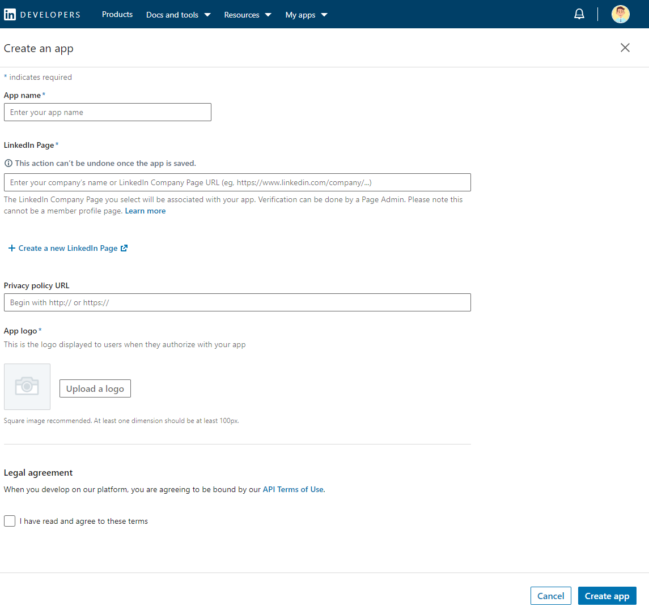This screenshot has height=611, width=649.
Task: Open the notifications bell
Action: [579, 14]
